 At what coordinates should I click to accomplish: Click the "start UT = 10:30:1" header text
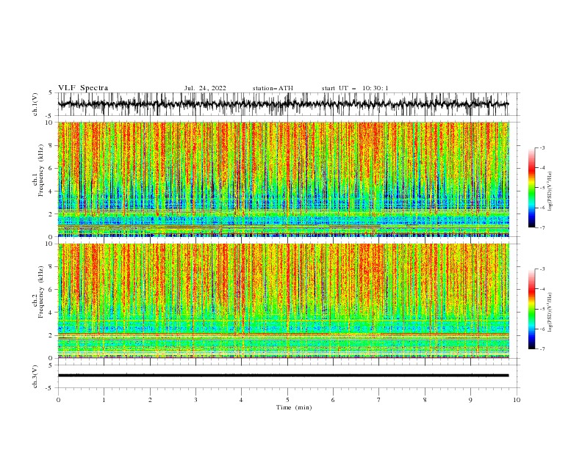coord(355,88)
